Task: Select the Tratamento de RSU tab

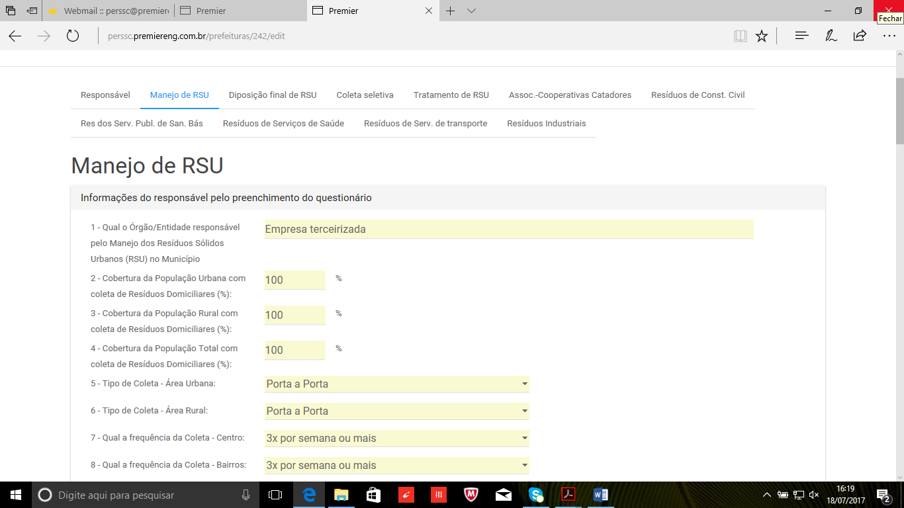Action: 451,95
